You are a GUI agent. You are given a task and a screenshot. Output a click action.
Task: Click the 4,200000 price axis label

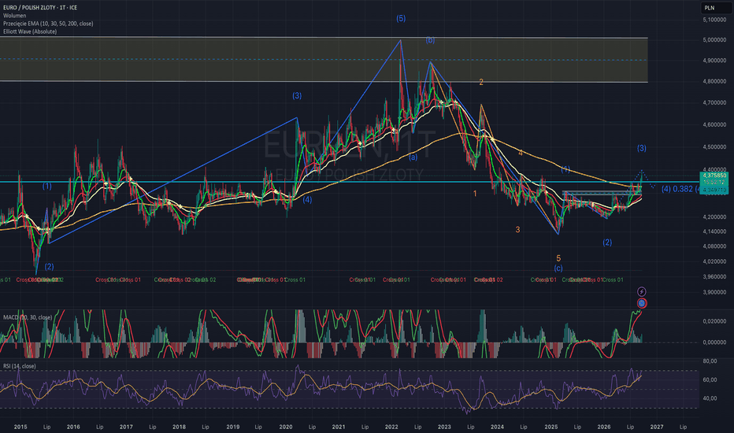click(x=714, y=217)
